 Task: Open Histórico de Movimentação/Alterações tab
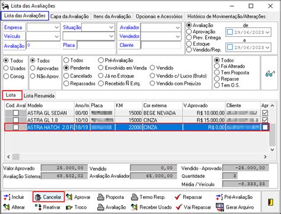coord(226,17)
